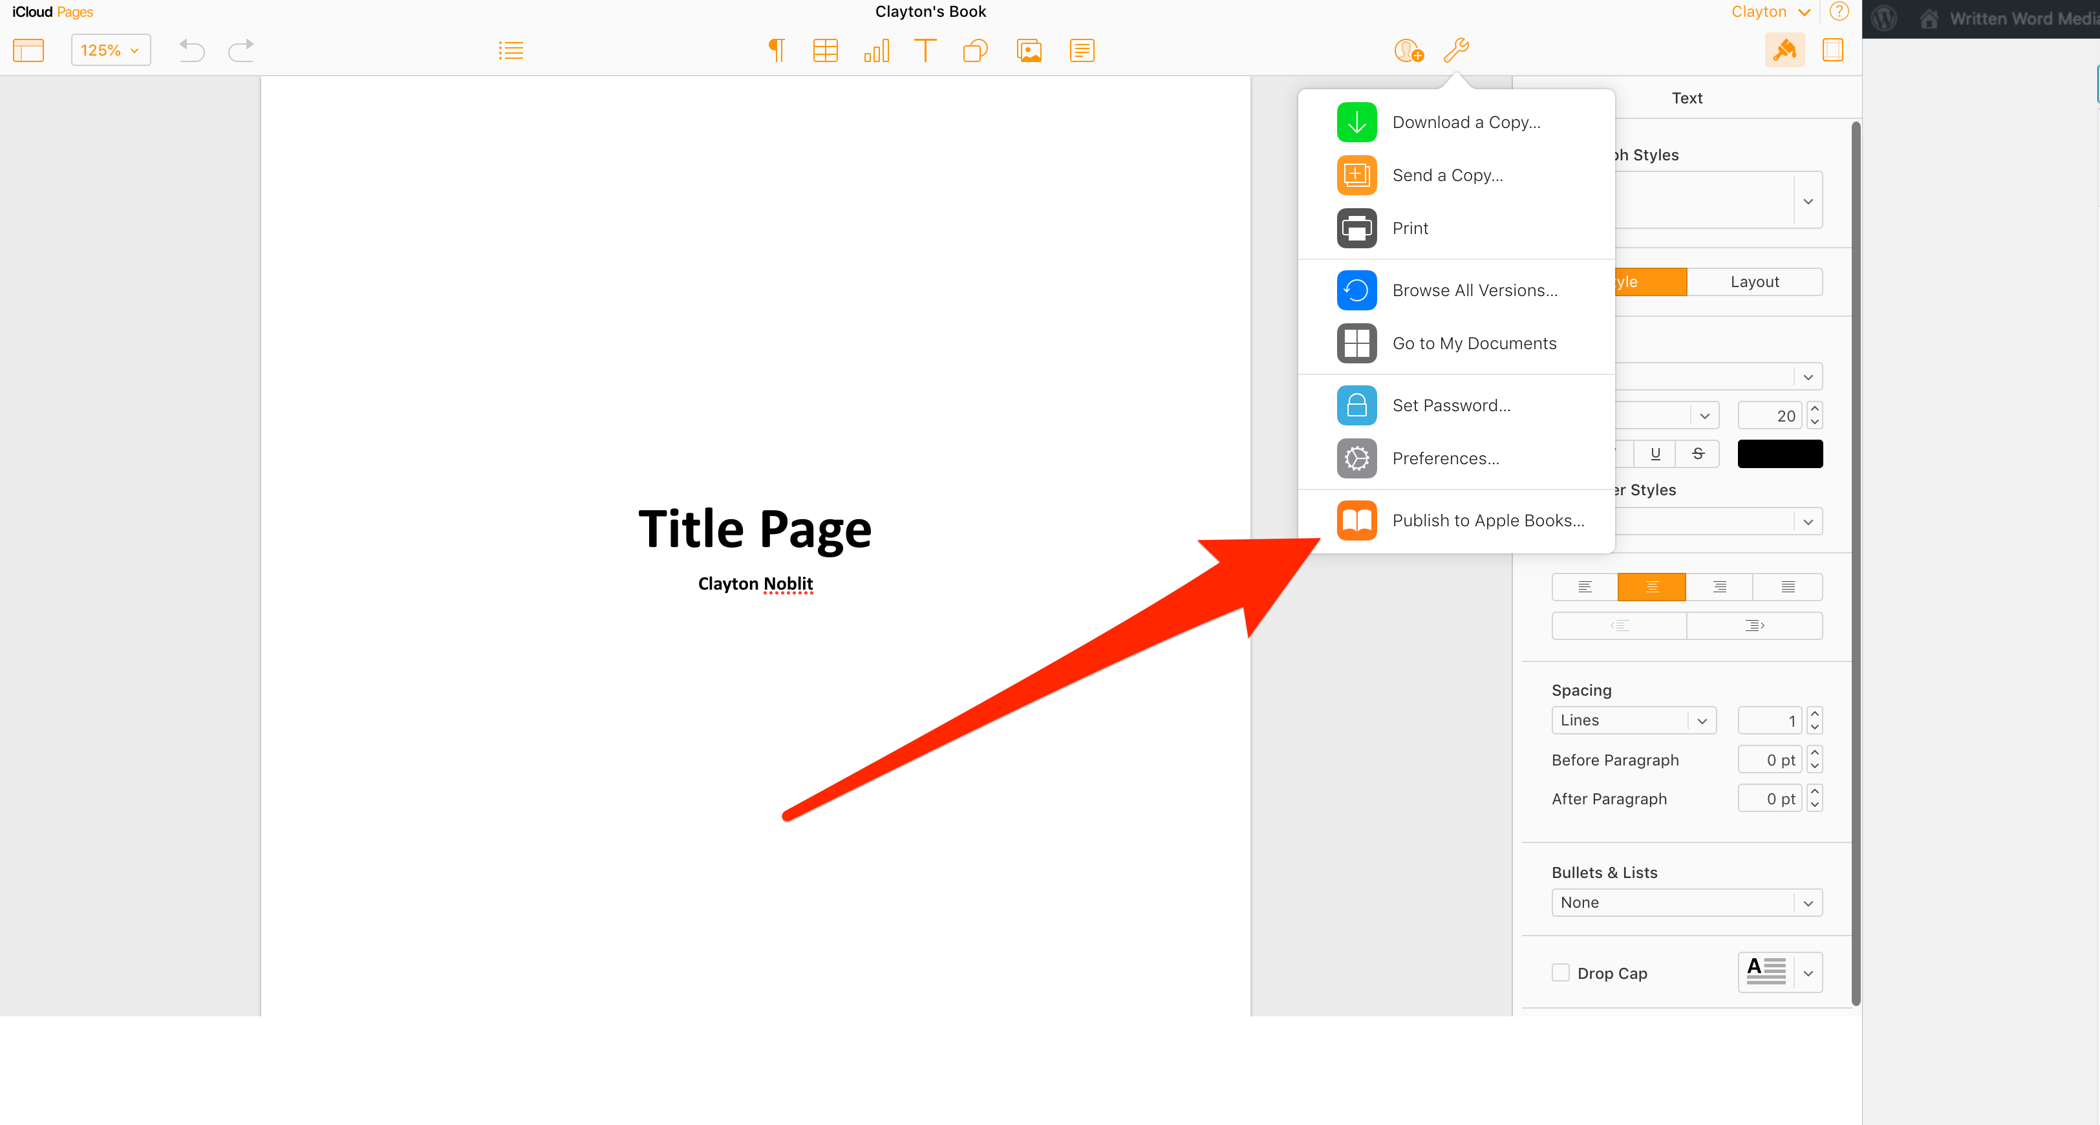Click the help question mark icon

1839,12
